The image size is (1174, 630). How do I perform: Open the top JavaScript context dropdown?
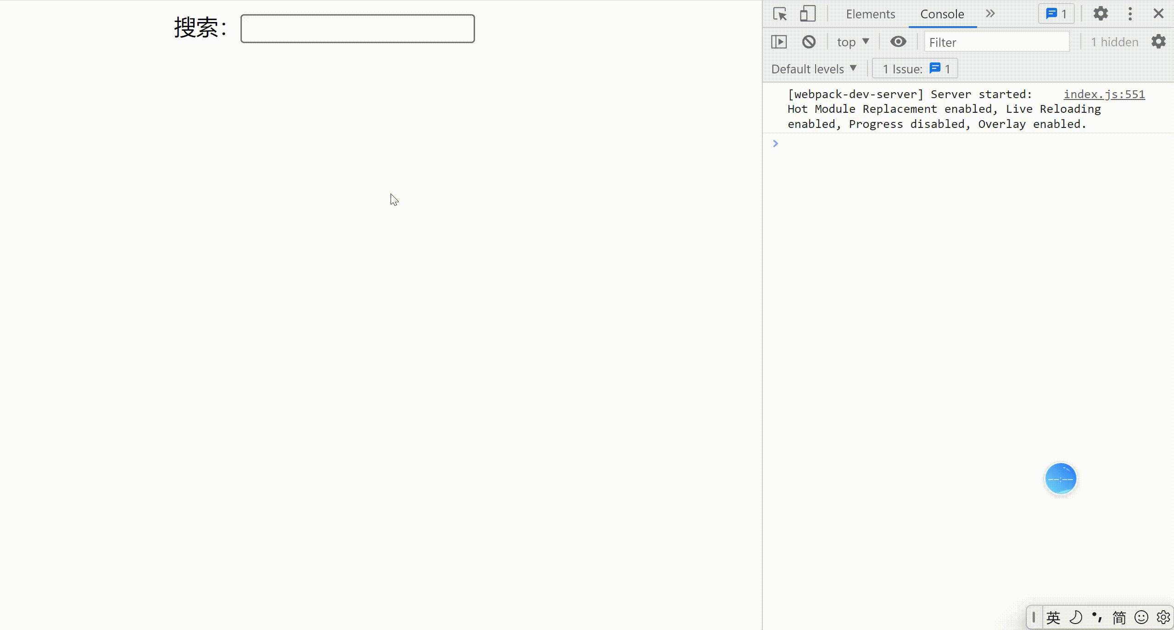[853, 42]
